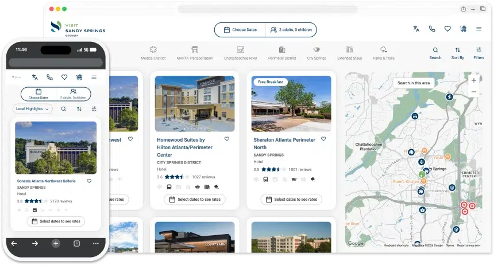Open the desktop Filters panel

[479, 53]
